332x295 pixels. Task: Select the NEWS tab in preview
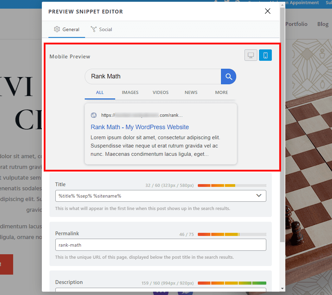(191, 92)
